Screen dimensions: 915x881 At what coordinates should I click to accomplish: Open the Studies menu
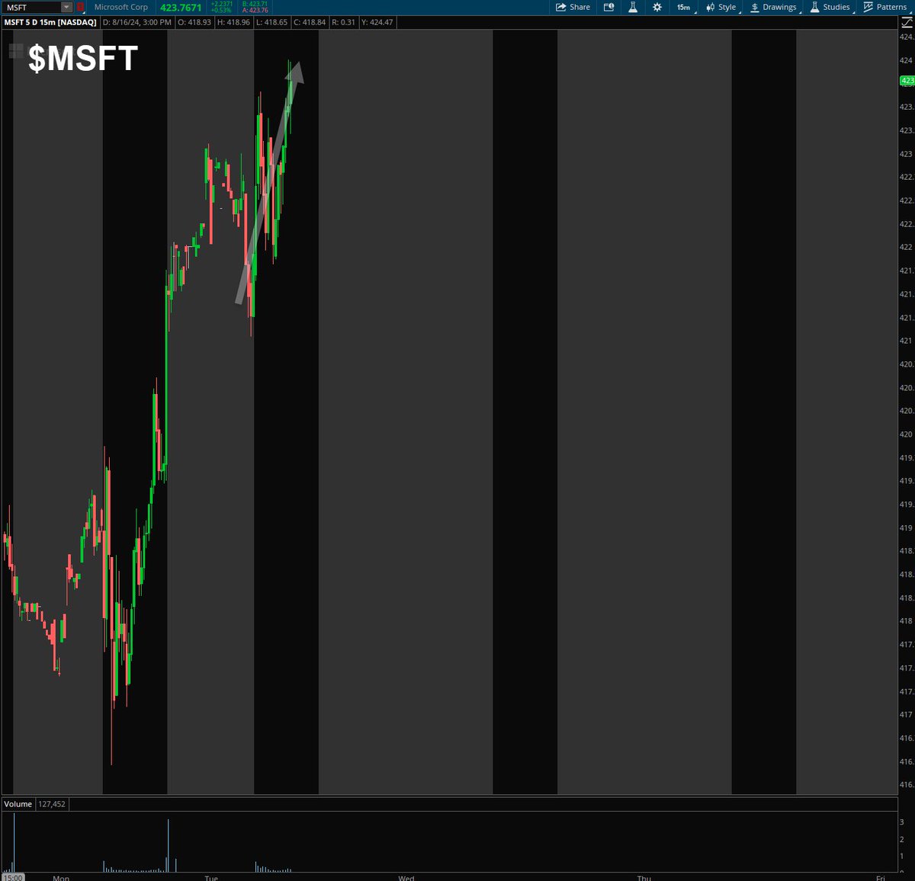coord(830,7)
